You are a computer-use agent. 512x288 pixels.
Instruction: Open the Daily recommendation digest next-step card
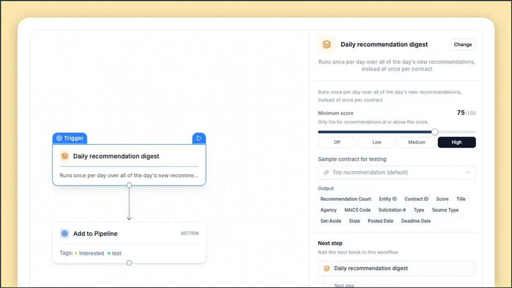tap(397, 268)
